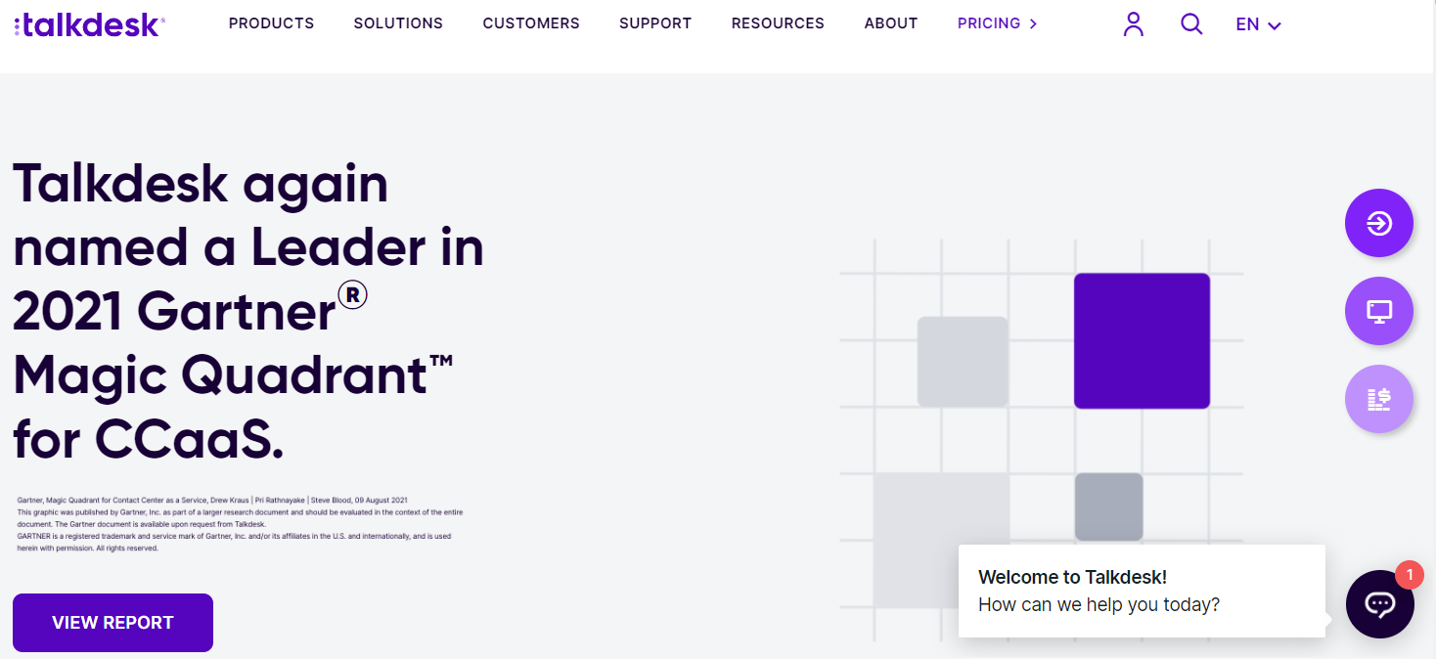Image resolution: width=1436 pixels, height=659 pixels.
Task: Open the Support menu
Action: coord(655,23)
